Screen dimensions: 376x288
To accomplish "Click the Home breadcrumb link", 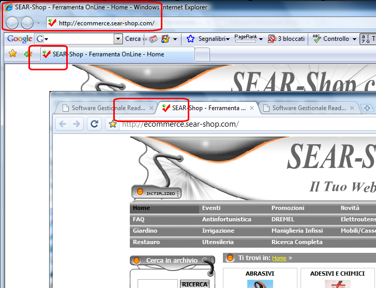I will [279, 258].
